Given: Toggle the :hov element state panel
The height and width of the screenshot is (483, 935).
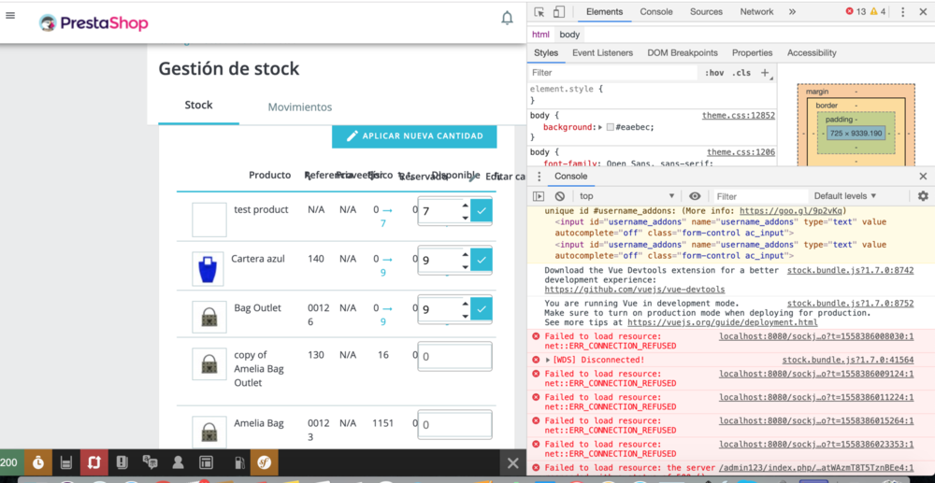Looking at the screenshot, I should tap(714, 73).
